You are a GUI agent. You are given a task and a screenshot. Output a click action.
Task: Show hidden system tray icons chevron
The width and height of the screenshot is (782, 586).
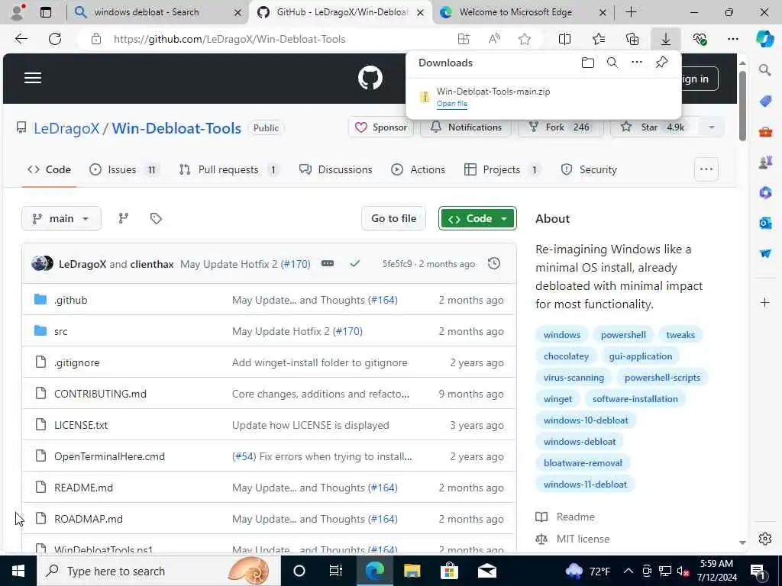629,571
